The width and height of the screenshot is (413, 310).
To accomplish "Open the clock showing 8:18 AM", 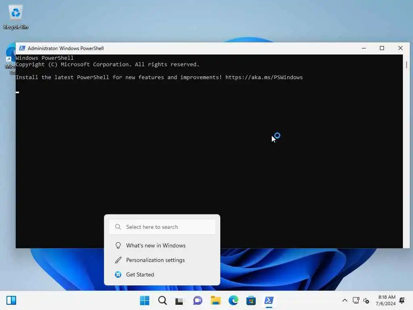I will (386, 300).
